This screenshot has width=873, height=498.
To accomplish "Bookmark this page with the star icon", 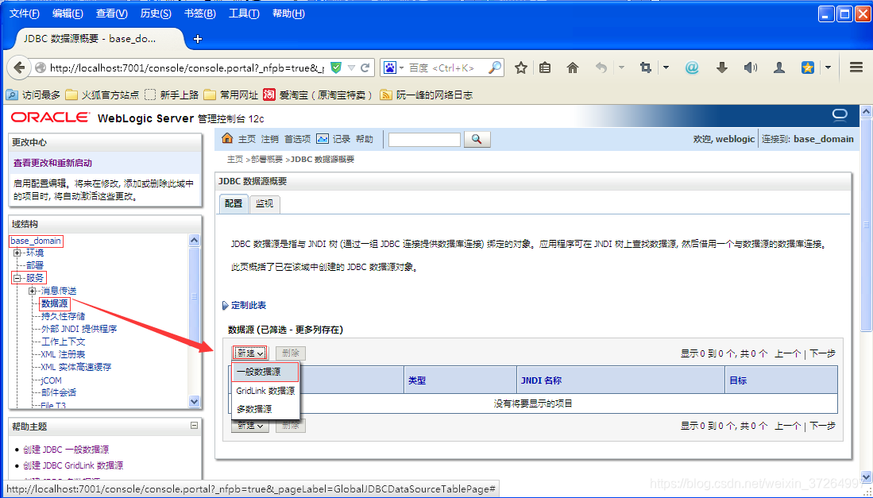I will click(520, 68).
